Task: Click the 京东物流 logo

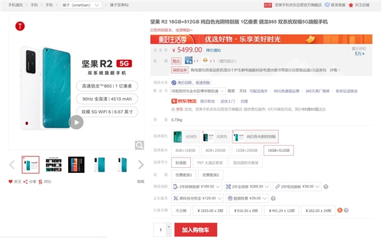Action: (184, 101)
